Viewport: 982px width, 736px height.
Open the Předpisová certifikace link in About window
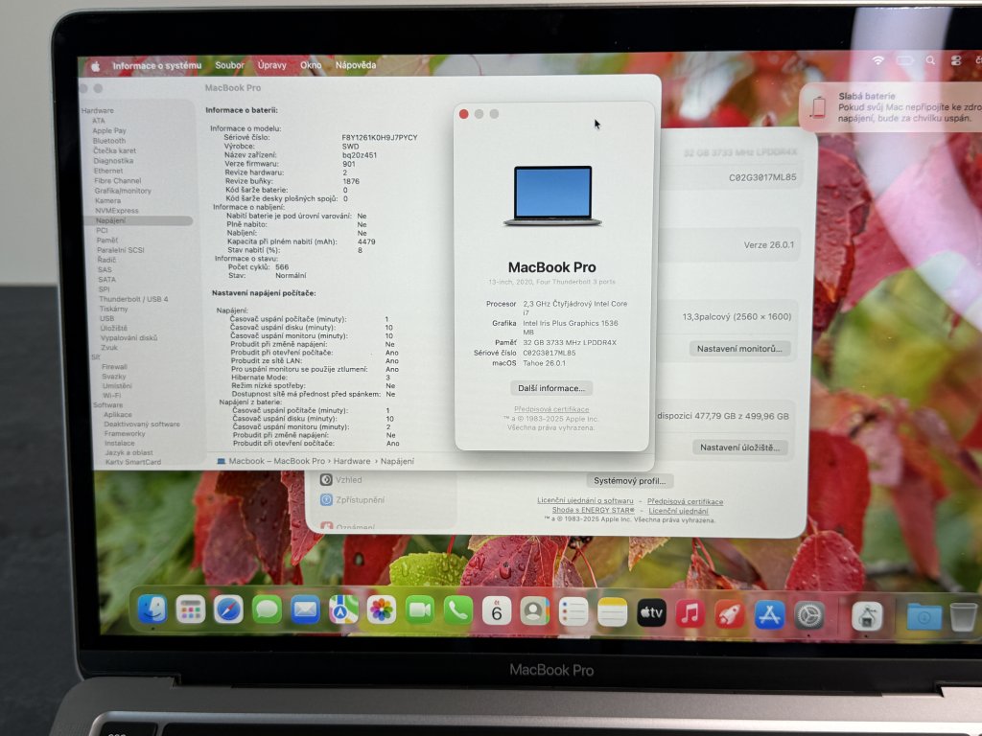(551, 409)
